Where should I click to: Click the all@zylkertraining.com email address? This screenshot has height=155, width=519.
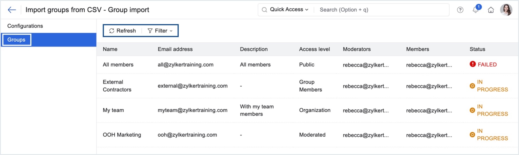pos(185,65)
